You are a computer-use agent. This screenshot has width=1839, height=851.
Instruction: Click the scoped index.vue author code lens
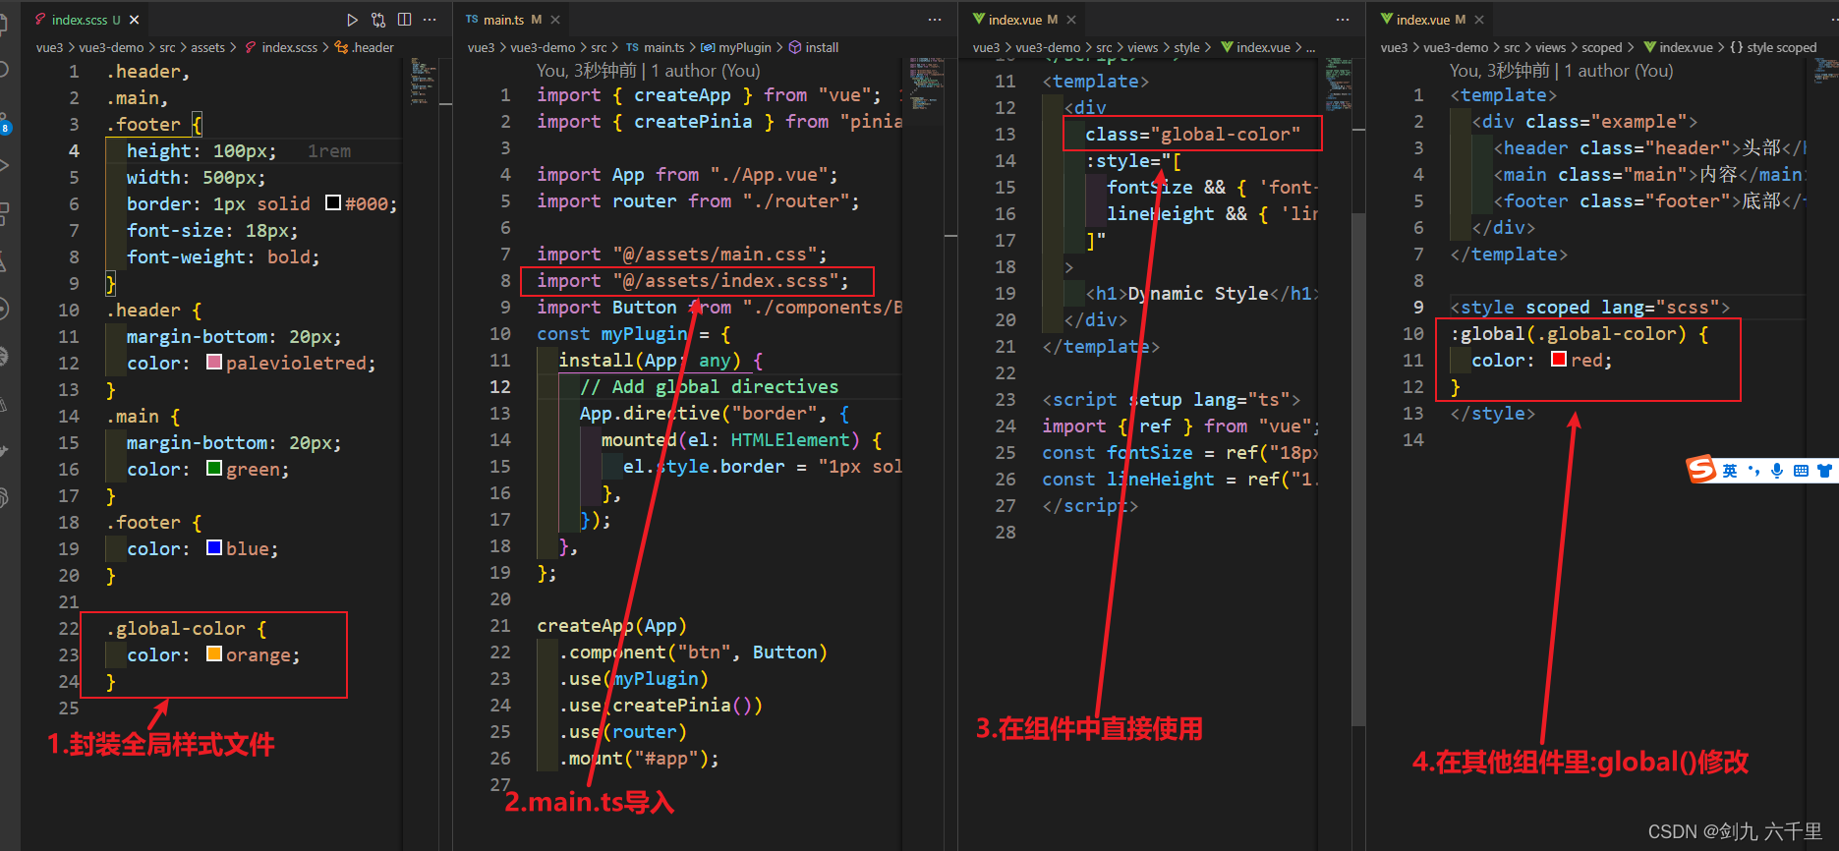[1561, 71]
